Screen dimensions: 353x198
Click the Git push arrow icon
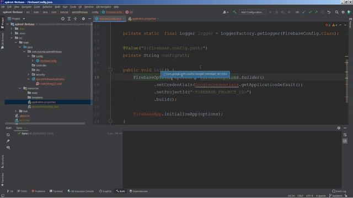pyautogui.click(x=316, y=12)
